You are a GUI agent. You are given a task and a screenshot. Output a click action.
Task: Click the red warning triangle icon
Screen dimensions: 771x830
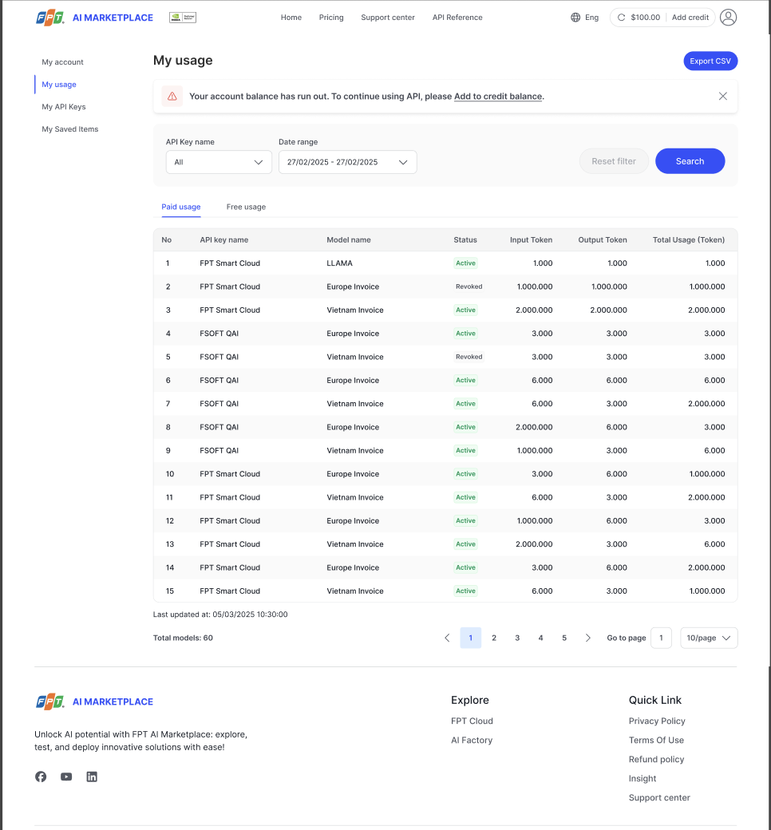pyautogui.click(x=172, y=97)
